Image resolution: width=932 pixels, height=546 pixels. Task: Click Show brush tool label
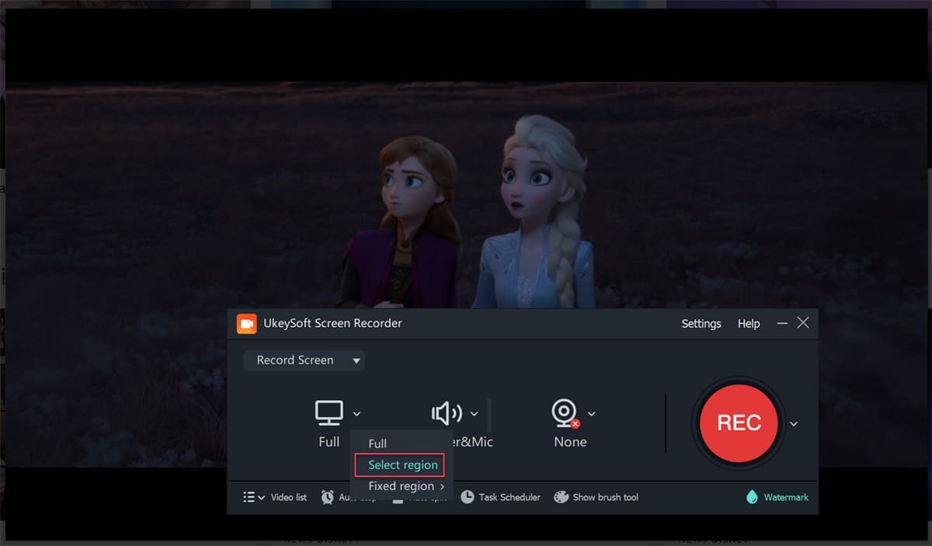point(606,497)
